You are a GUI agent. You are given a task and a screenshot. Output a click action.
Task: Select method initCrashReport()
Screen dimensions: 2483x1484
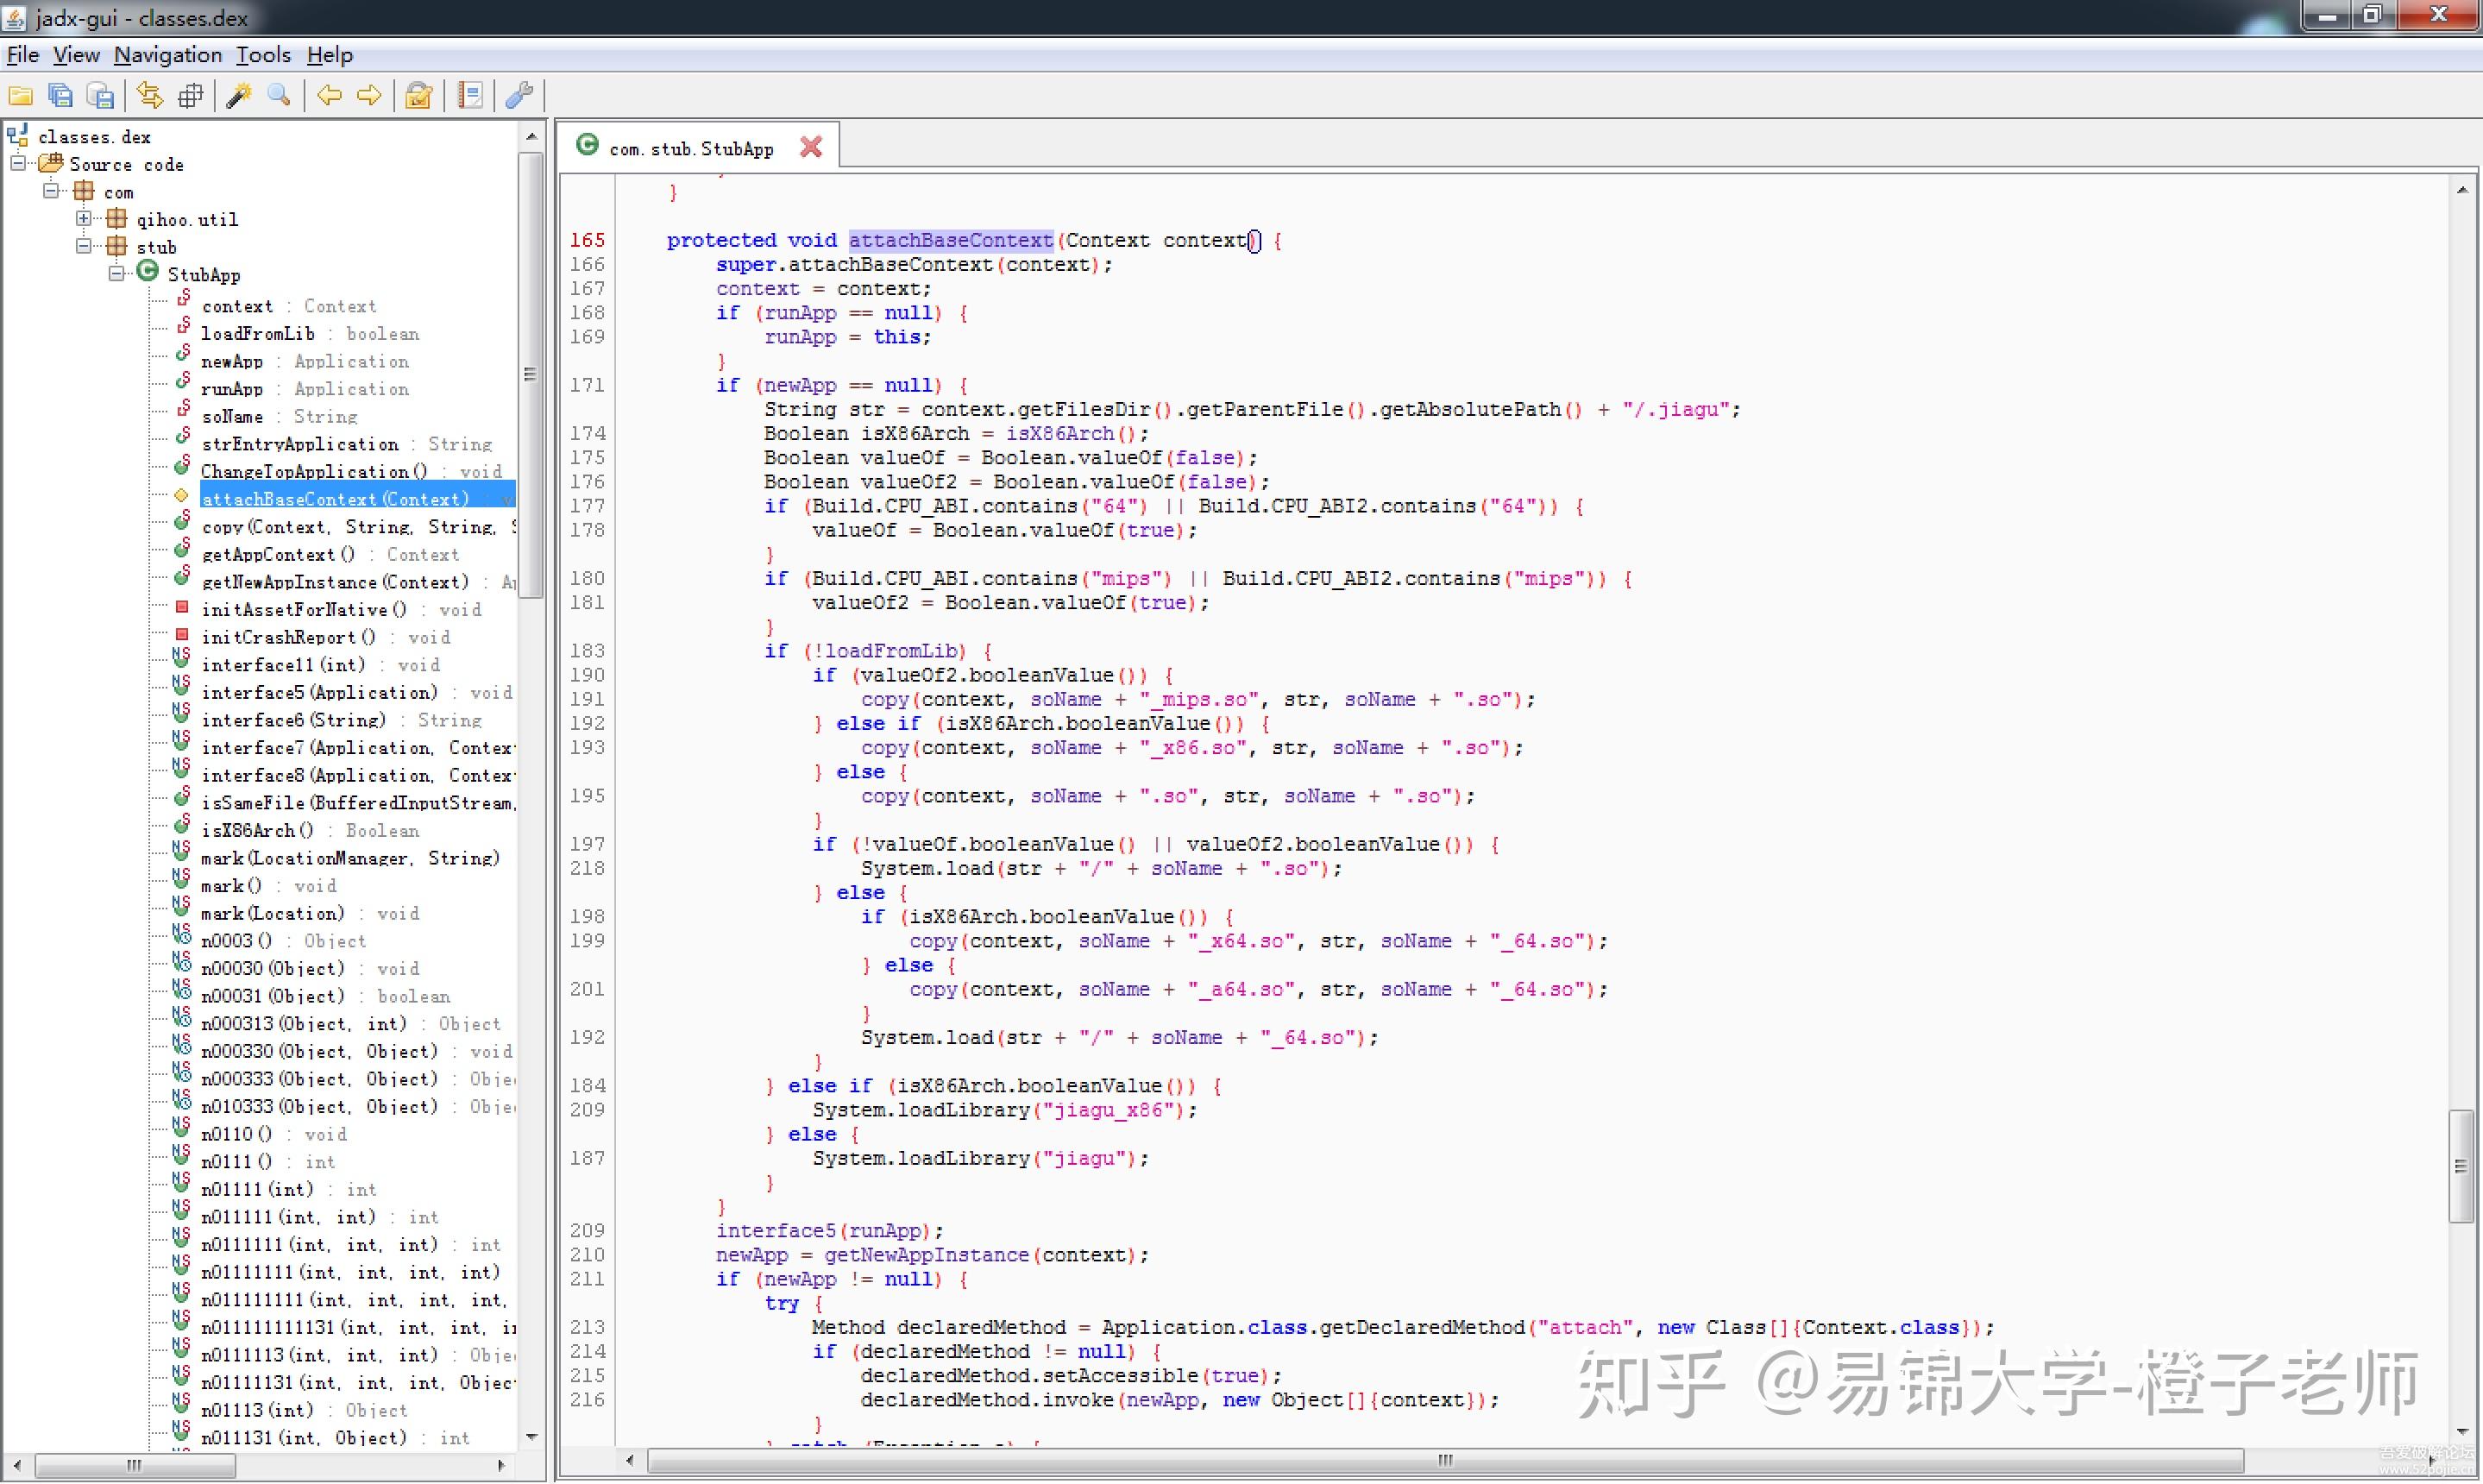coord(326,637)
